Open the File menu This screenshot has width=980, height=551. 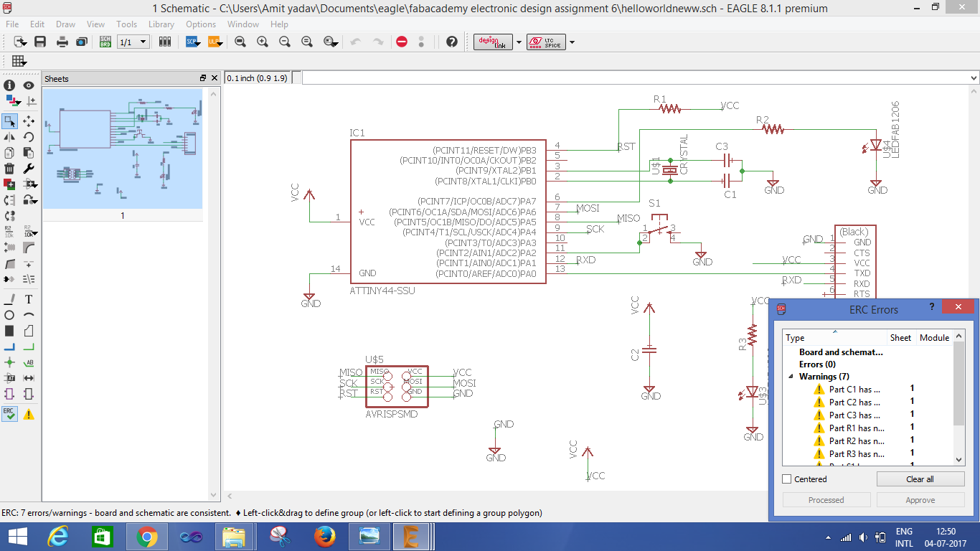tap(12, 24)
